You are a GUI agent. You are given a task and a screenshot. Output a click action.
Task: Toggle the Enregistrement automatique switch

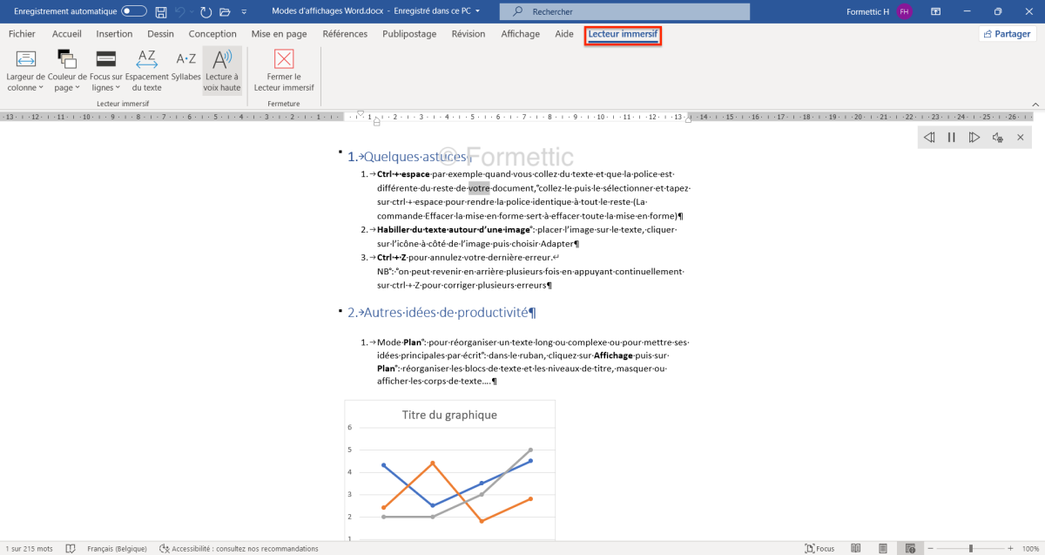coord(133,11)
